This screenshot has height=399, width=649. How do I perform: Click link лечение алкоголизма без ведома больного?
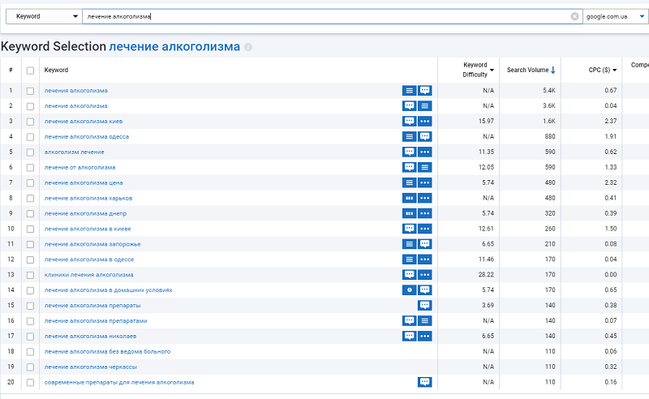tap(107, 351)
